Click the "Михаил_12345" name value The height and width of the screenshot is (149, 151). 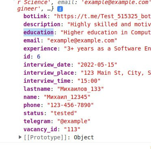(x=67, y=97)
